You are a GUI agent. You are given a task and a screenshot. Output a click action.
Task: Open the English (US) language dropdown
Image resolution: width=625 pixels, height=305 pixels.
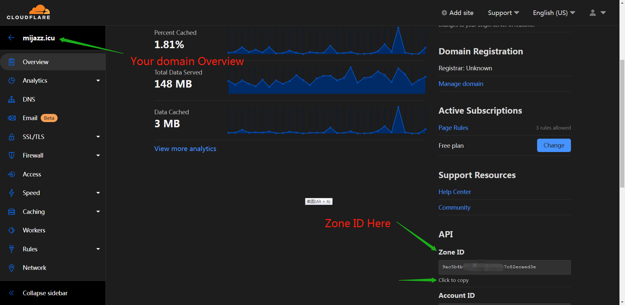[x=554, y=13]
